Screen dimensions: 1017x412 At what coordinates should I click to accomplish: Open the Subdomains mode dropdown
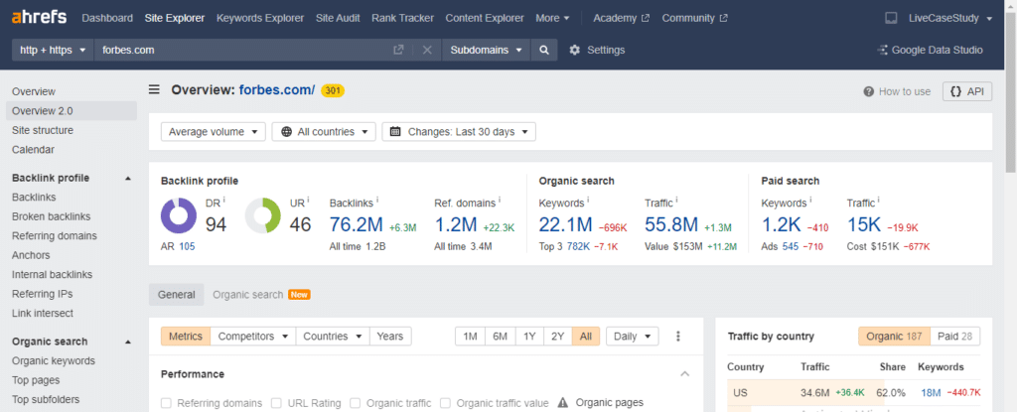point(487,50)
